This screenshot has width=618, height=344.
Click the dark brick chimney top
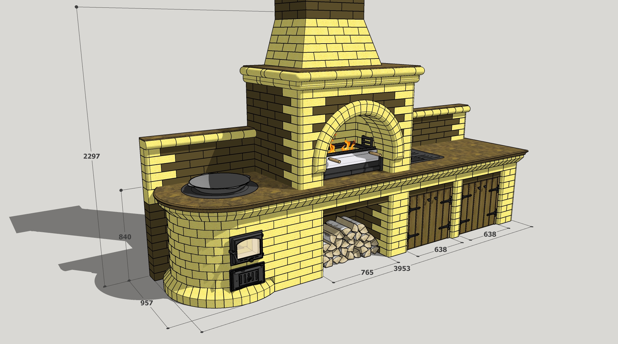click(319, 10)
